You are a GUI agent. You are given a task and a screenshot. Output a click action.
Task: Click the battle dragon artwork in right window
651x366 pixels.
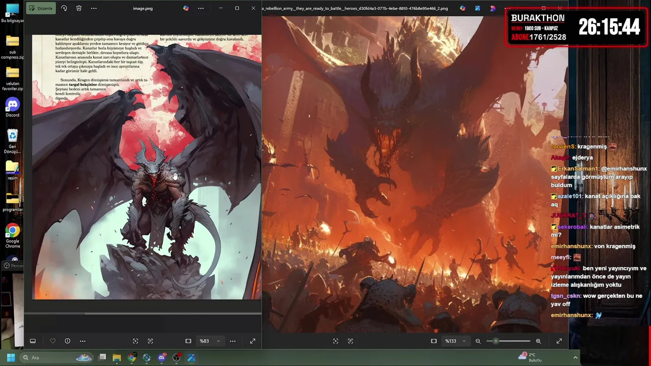point(415,174)
